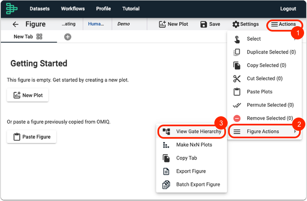307x201 pixels.
Task: Click the Getting Started heading
Action: click(x=39, y=64)
